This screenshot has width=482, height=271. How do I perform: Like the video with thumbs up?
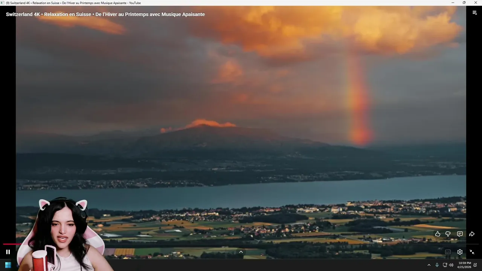(438, 234)
